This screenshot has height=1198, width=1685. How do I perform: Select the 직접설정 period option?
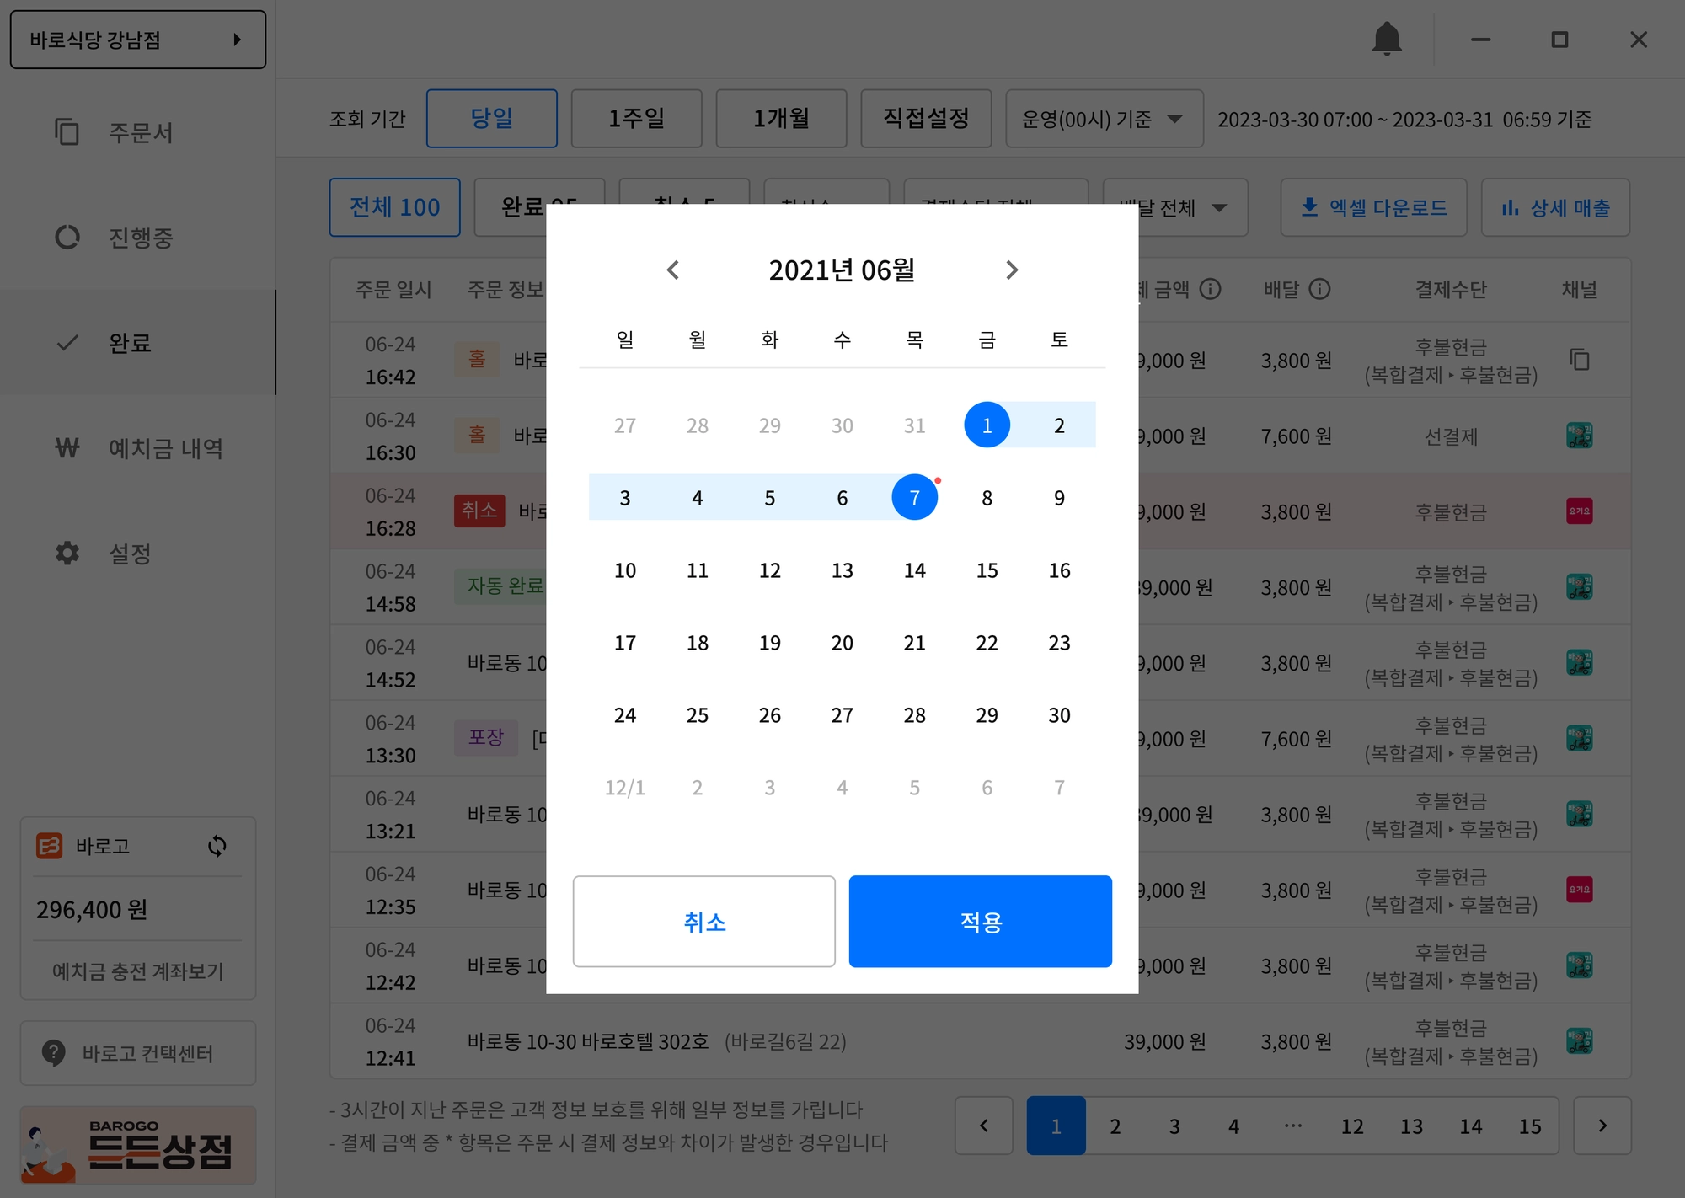(x=926, y=119)
